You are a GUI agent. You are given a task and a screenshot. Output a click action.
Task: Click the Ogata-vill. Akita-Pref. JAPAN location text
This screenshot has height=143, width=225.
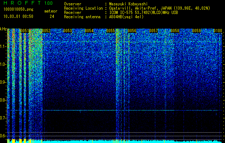point(160,8)
